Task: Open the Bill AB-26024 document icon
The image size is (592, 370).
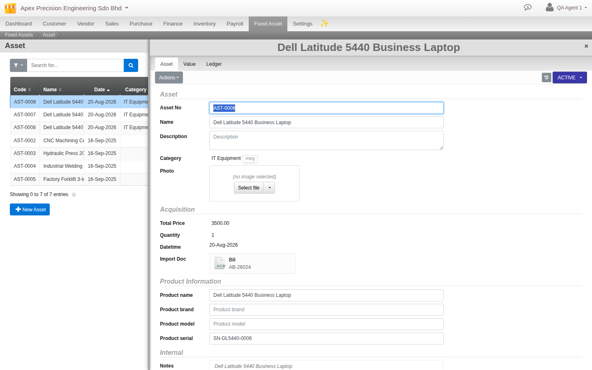Action: coord(220,263)
